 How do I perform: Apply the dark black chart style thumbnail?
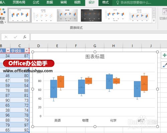pyautogui.click(x=91, y=15)
